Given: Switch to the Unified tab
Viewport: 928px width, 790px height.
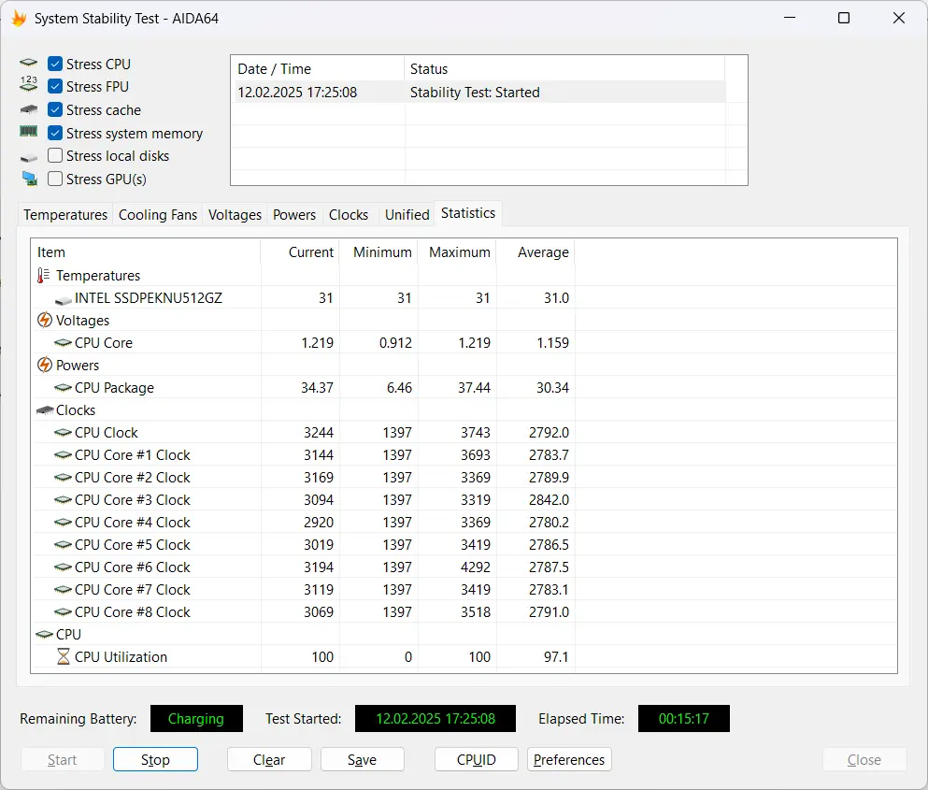Looking at the screenshot, I should [x=407, y=214].
